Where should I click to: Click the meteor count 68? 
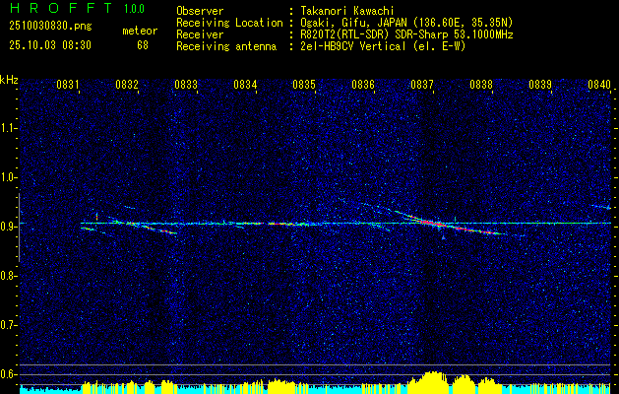click(x=143, y=45)
